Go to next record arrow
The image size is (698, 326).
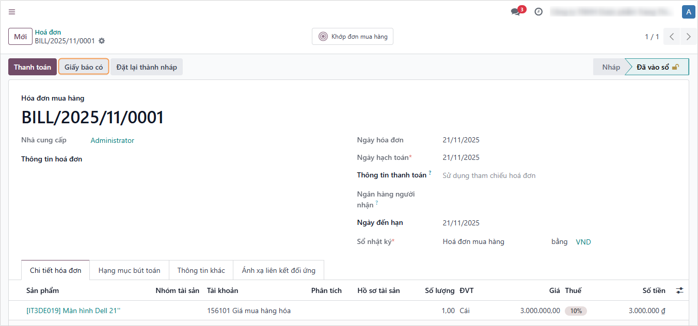689,37
